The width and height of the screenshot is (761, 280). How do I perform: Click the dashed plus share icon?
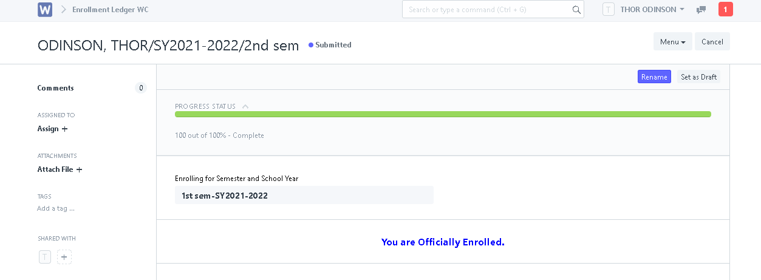(x=64, y=257)
